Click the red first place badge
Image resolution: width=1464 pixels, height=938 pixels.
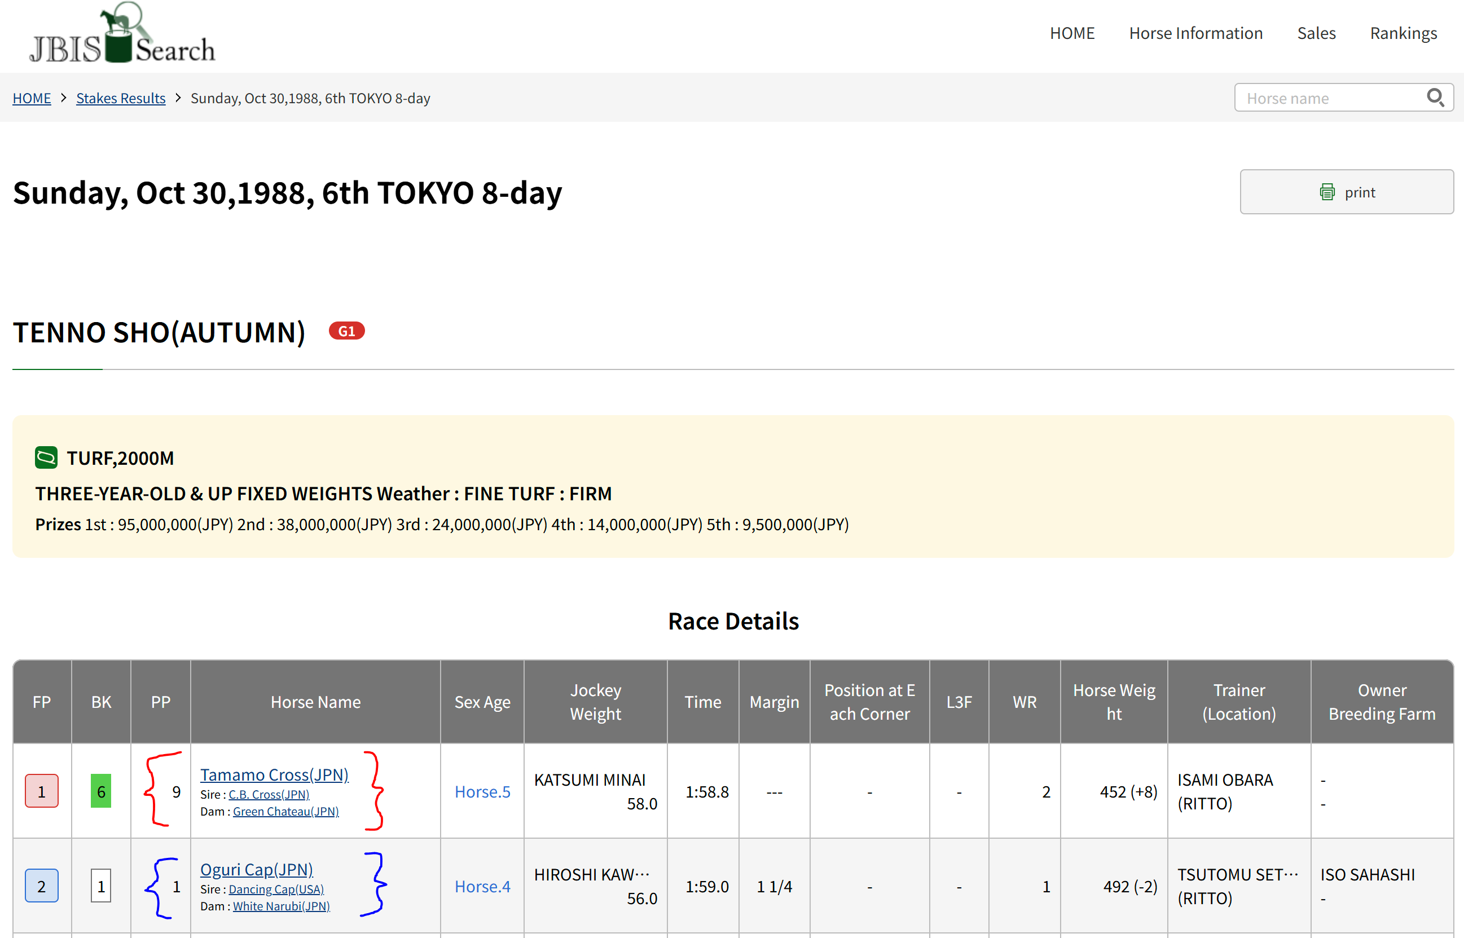coord(41,791)
